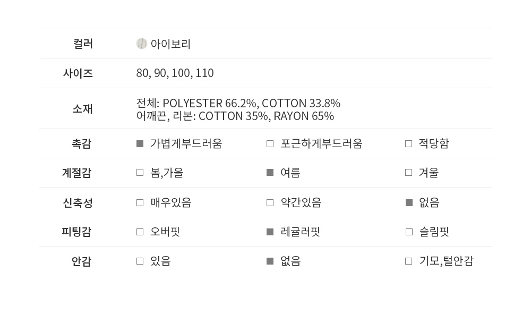Toggle the 레귤러핏 fit checkbox
Viewport: 531px width, 323px height.
[x=270, y=232]
